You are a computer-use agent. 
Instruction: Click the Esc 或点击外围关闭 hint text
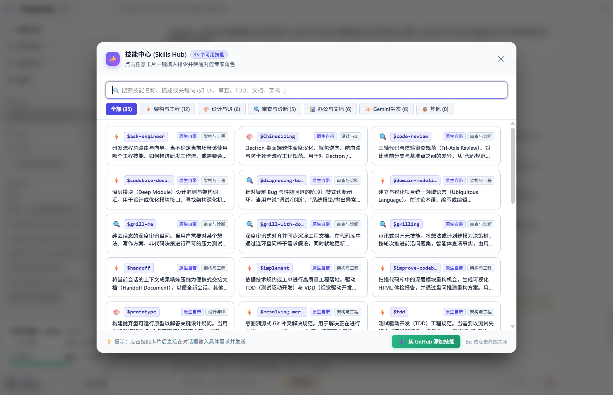[x=486, y=342]
